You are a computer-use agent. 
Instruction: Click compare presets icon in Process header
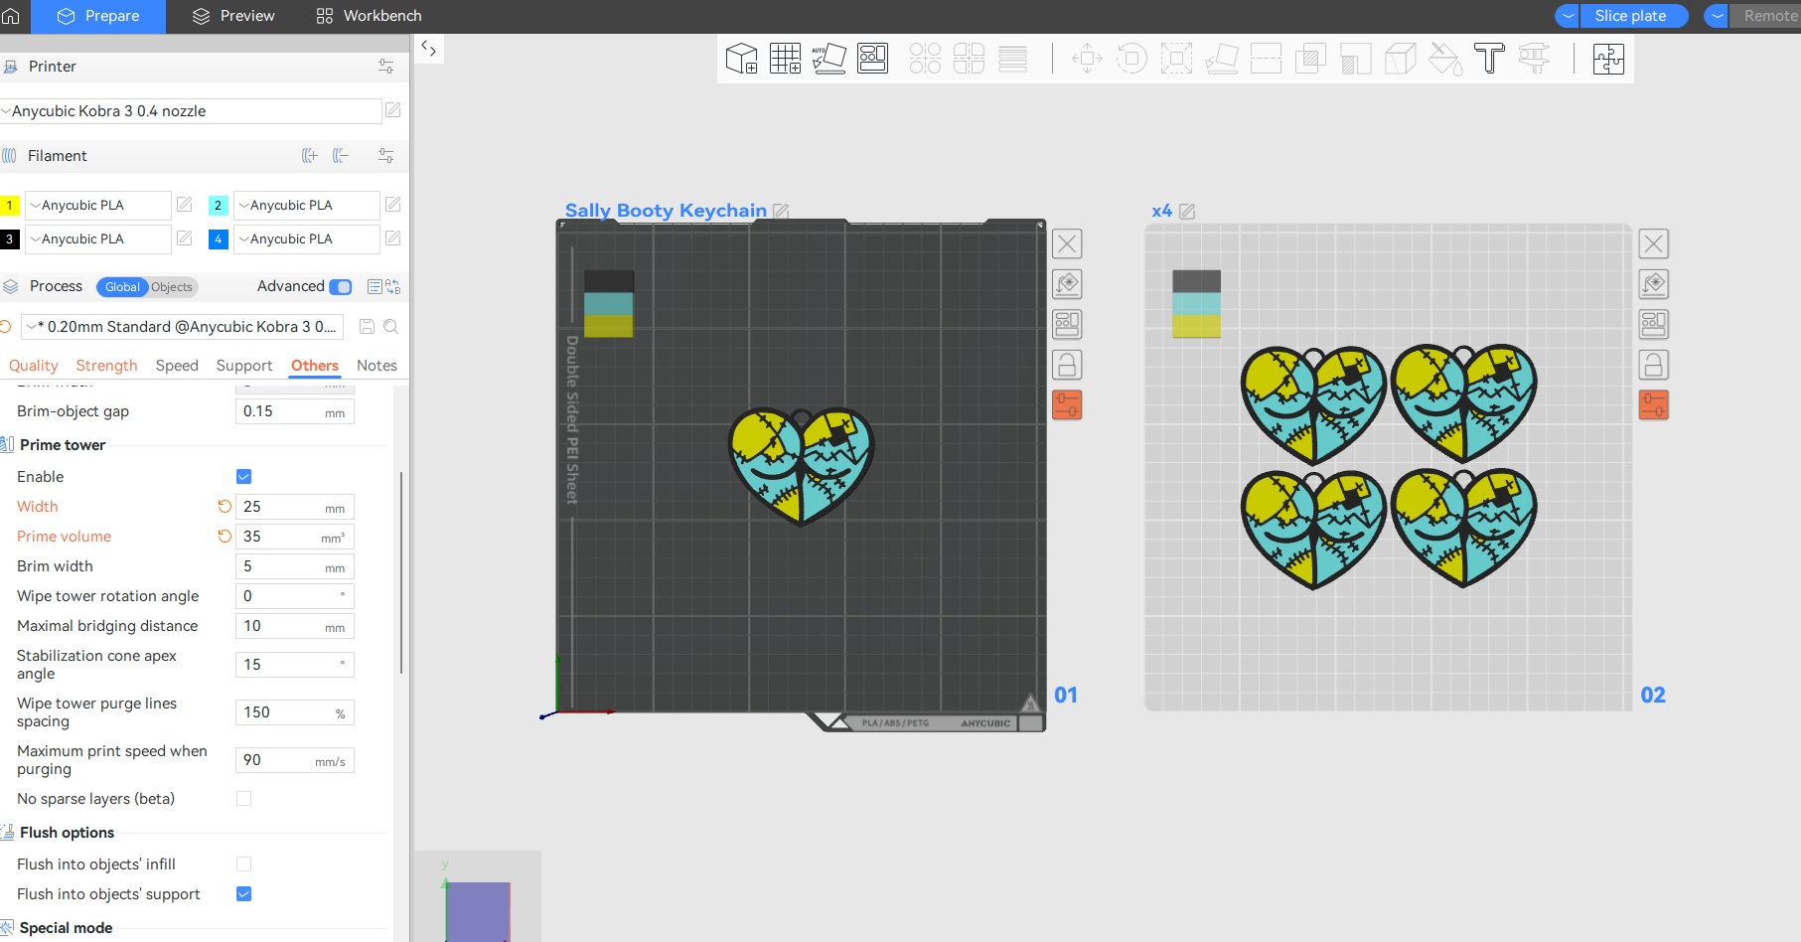pos(392,287)
